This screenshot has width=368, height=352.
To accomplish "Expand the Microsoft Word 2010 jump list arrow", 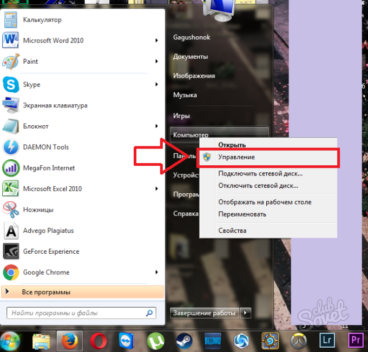I will 156,40.
